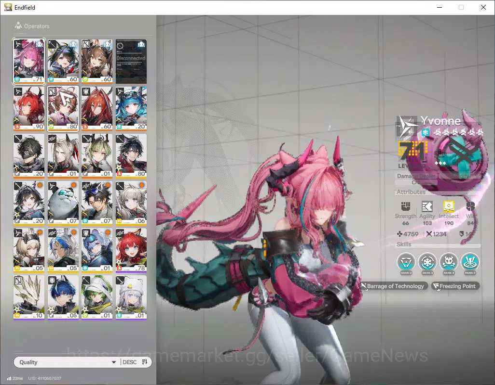The width and height of the screenshot is (495, 385).
Task: Click the Operators header icon
Action: [x=18, y=26]
